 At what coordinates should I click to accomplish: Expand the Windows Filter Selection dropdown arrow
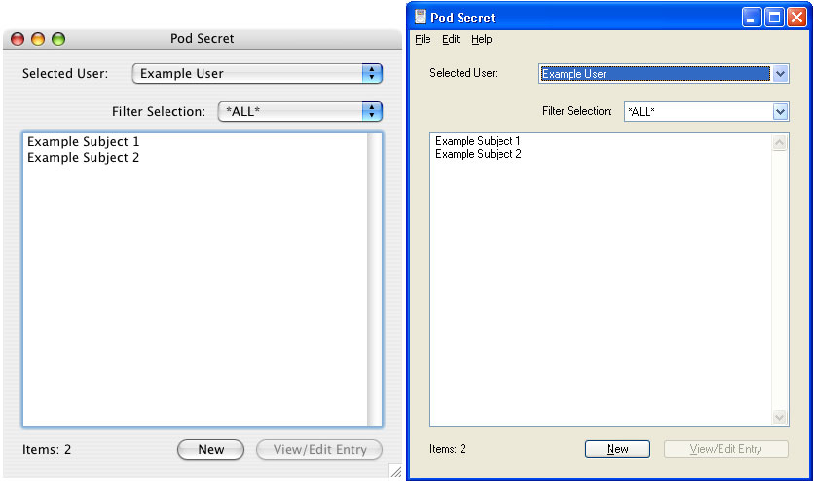[x=780, y=112]
